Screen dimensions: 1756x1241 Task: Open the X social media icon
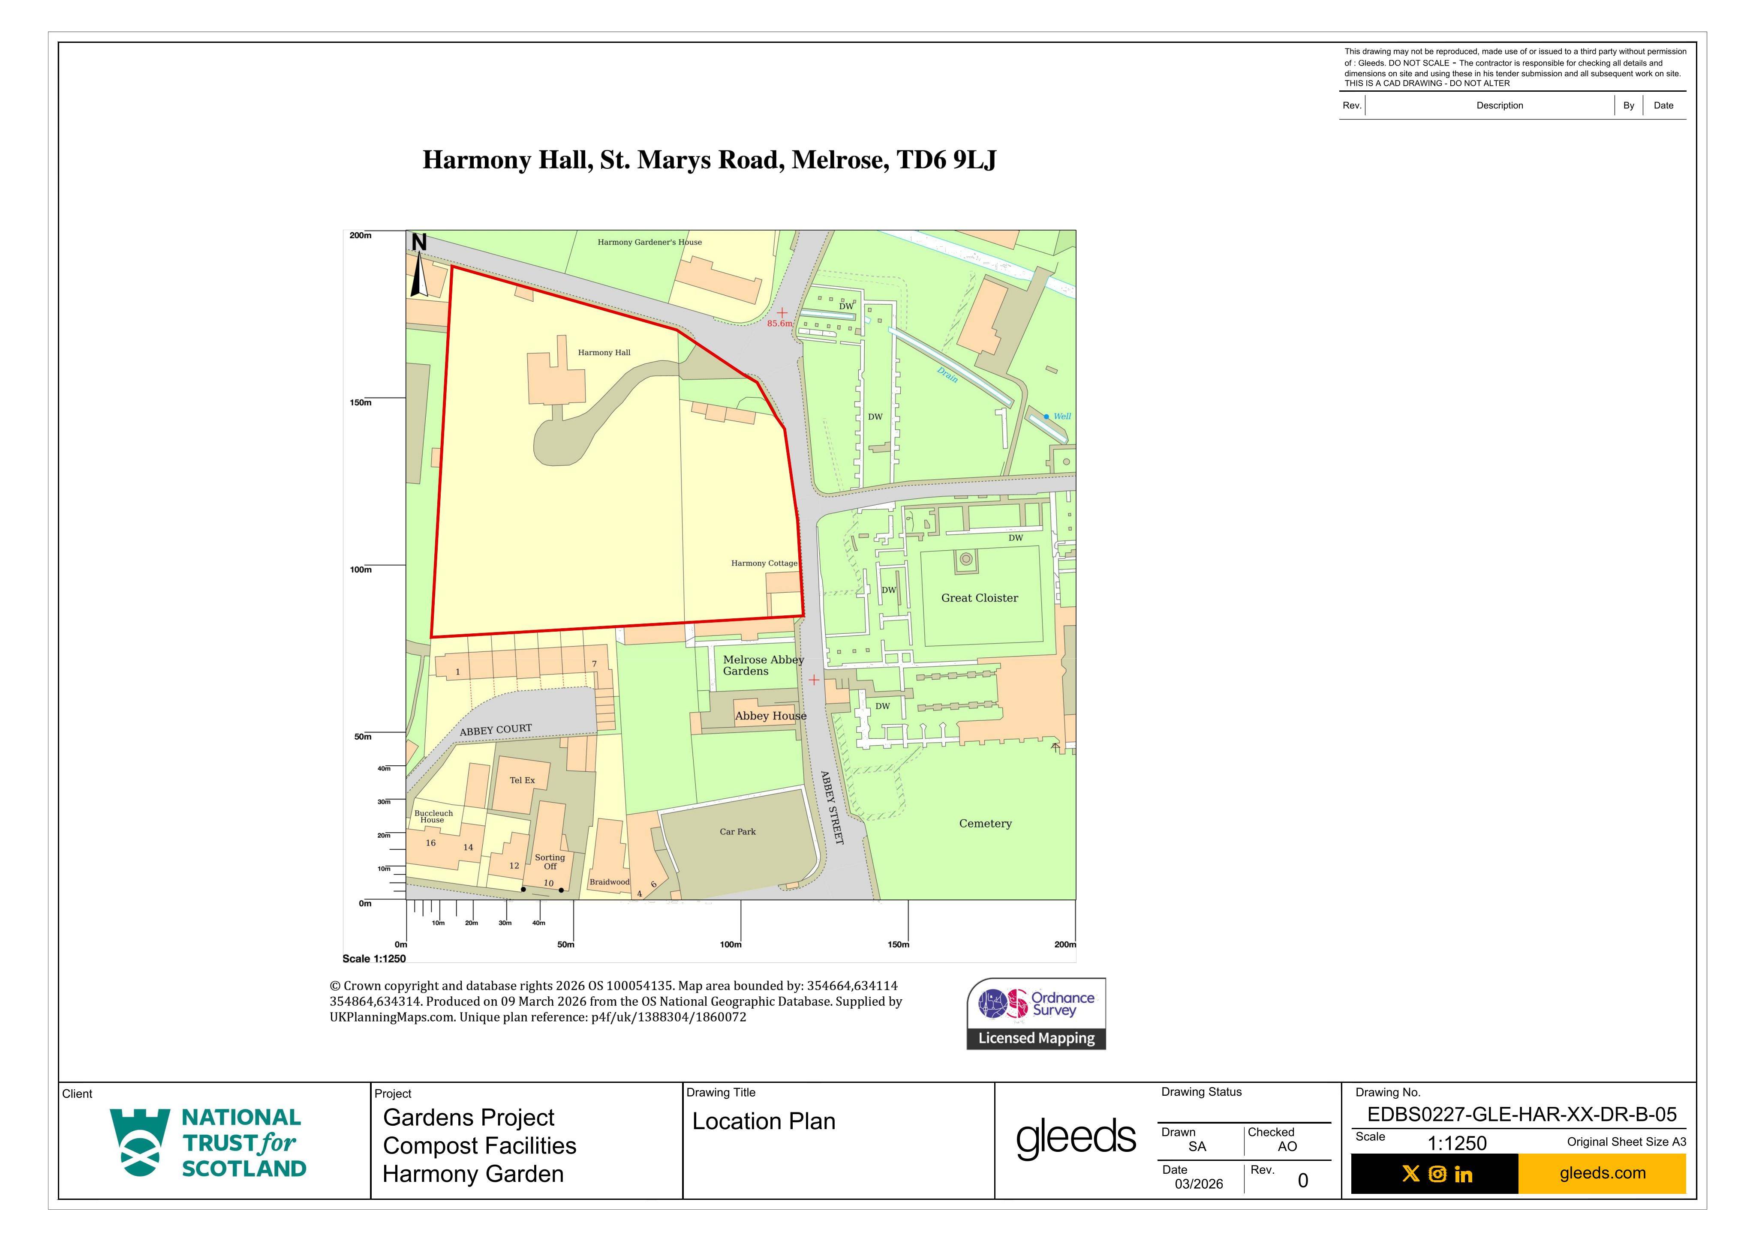1411,1174
